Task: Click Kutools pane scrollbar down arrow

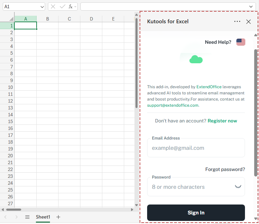Action: click(256, 219)
